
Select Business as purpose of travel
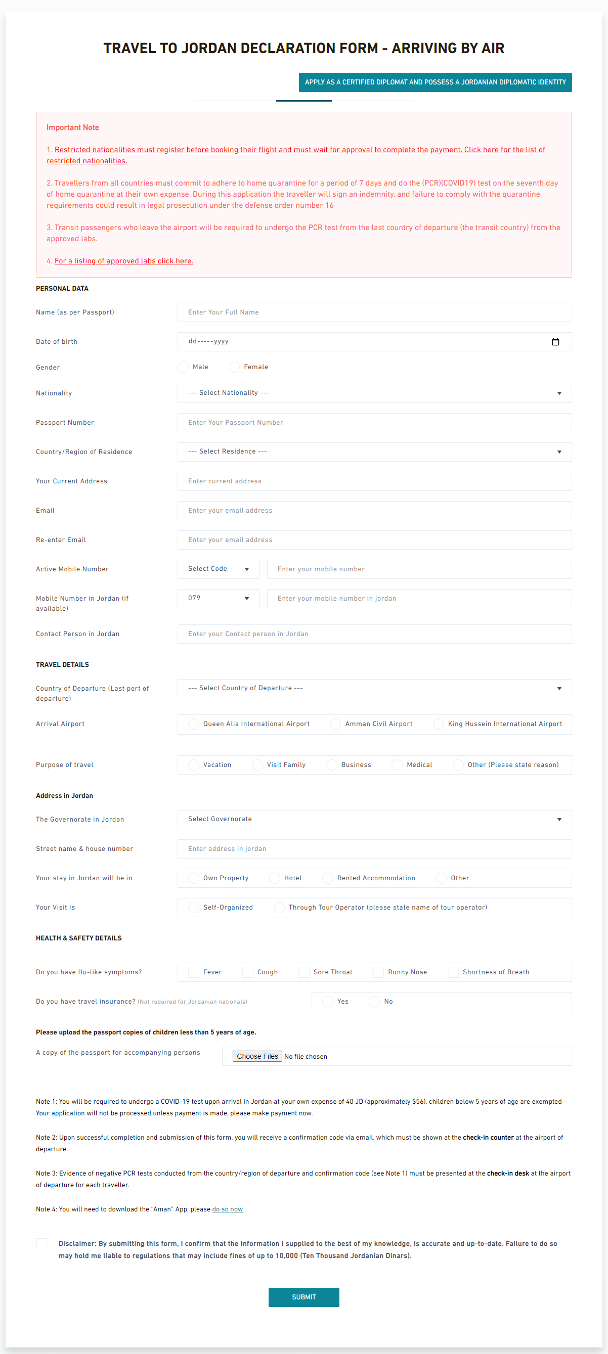pyautogui.click(x=331, y=765)
